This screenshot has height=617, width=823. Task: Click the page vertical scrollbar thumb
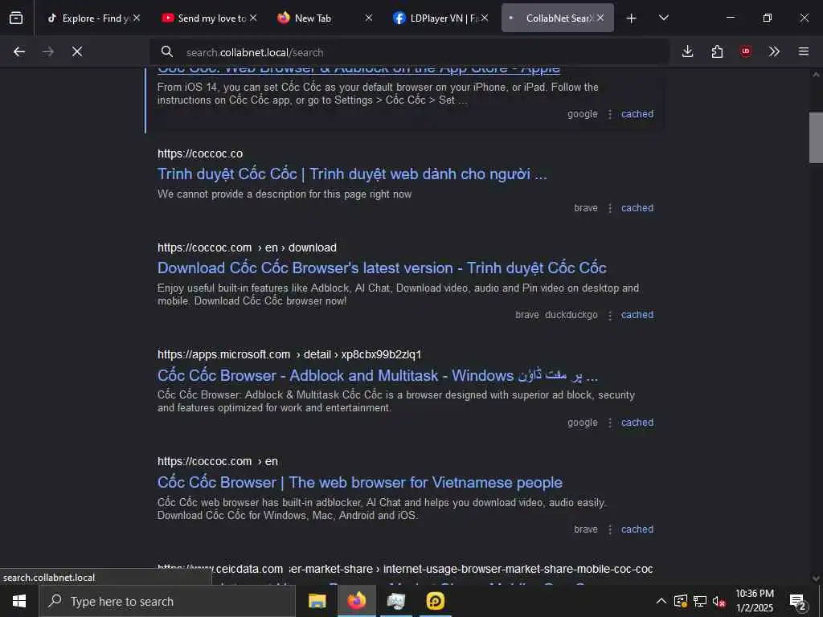tap(816, 137)
